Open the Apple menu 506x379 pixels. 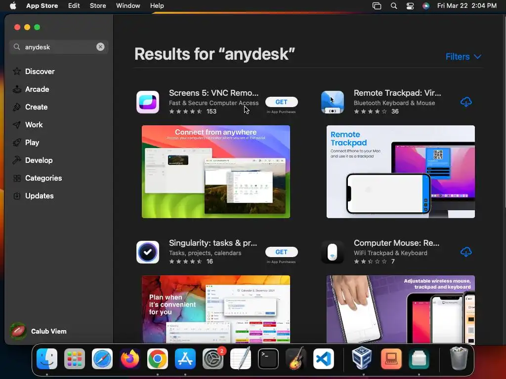point(13,6)
